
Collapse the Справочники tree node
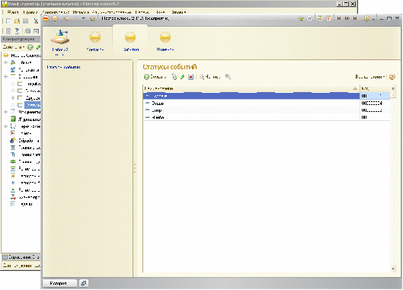5,77
